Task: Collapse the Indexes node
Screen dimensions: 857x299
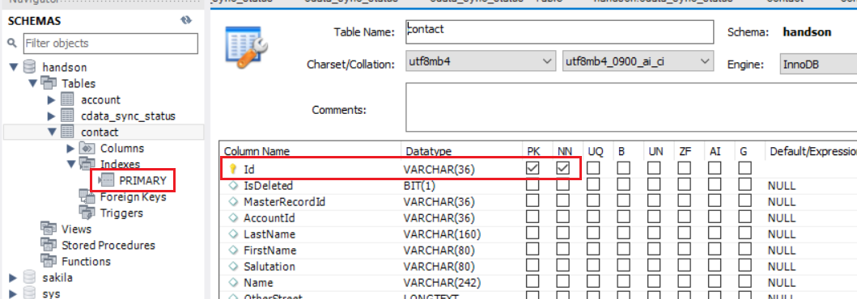Action: coord(71,164)
